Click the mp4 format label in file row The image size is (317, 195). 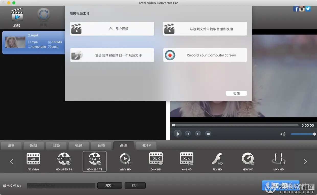coord(35,42)
